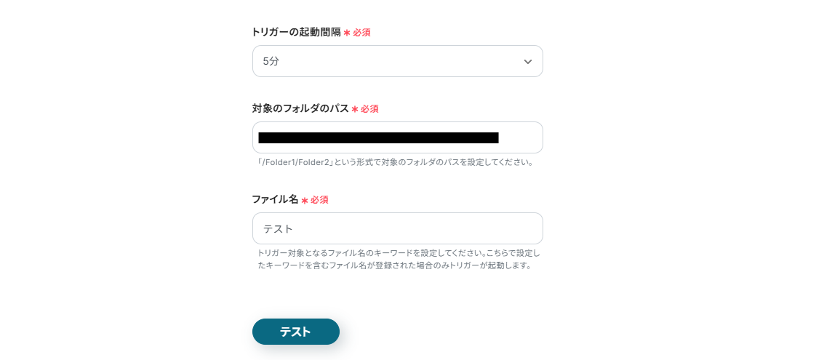Click the file name keyword helper text

point(399,259)
